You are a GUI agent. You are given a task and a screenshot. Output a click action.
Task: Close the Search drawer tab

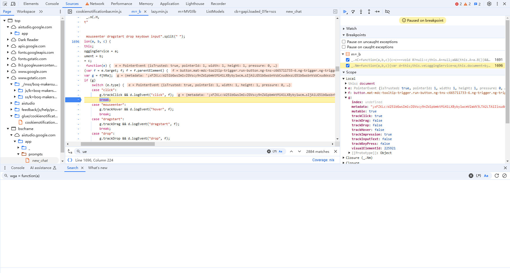click(x=82, y=168)
